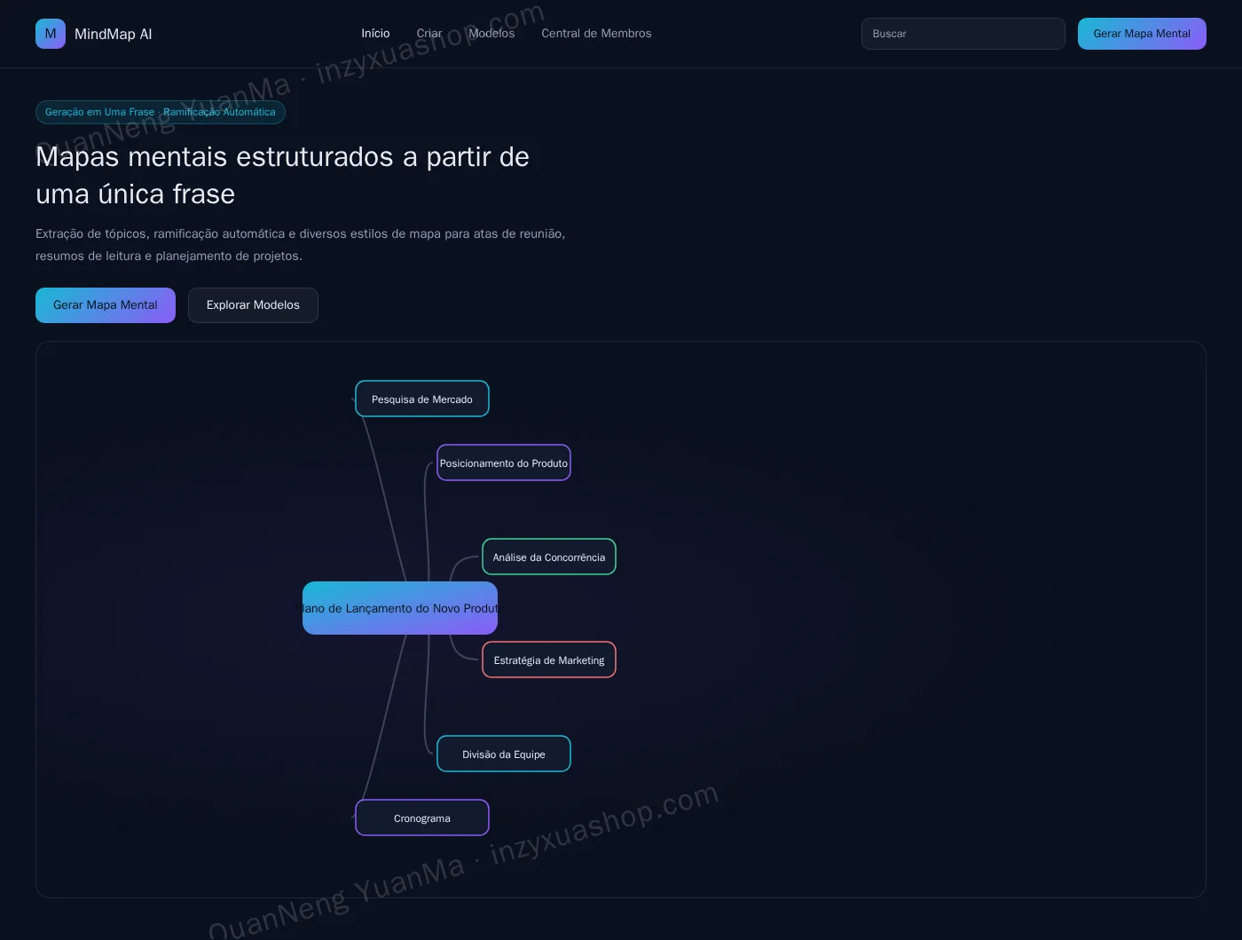Click the main heading Mapas mentais estruturados
This screenshot has height=940, width=1242.
click(282, 175)
